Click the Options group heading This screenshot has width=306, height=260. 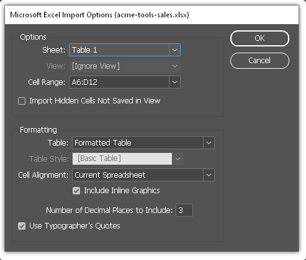pyautogui.click(x=33, y=37)
